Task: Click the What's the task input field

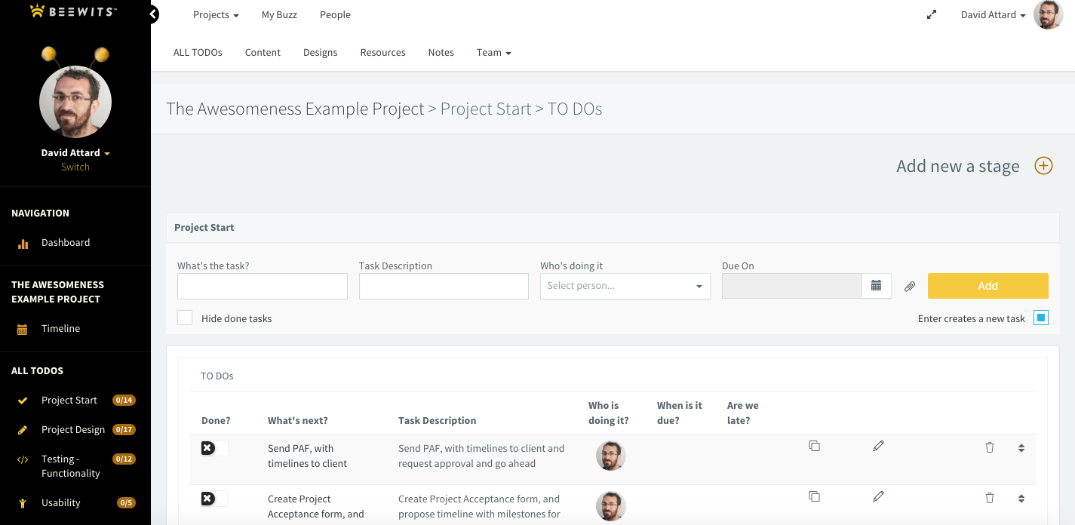Action: point(263,286)
